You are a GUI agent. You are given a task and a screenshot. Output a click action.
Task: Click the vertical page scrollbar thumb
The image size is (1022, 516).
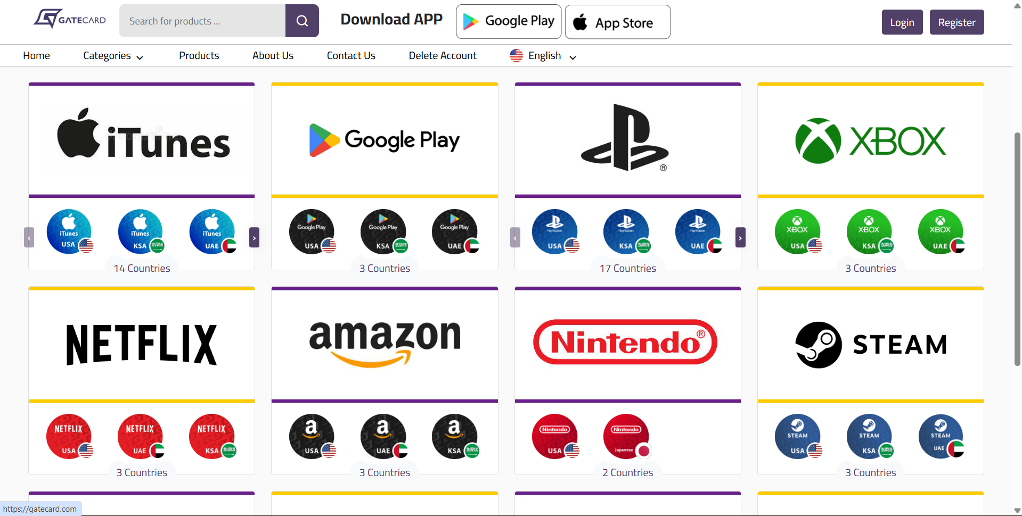(1017, 249)
